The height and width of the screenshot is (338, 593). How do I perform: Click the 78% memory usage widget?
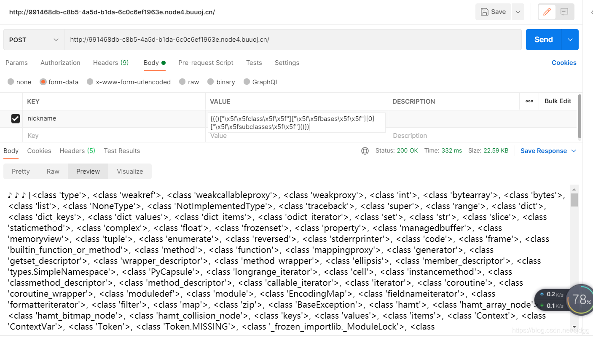point(581,300)
